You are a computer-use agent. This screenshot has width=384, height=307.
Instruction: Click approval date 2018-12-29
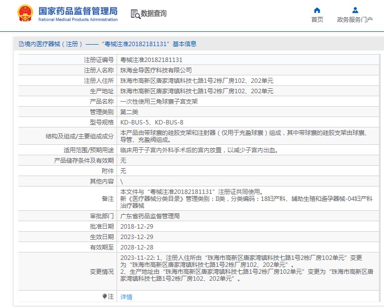pos(136,227)
